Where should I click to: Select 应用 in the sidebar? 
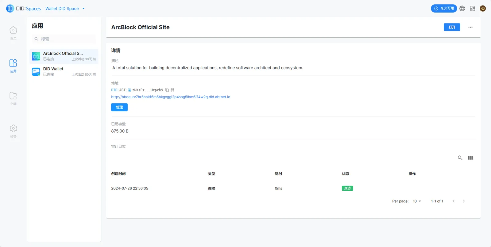[x=13, y=66]
